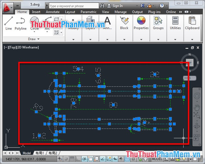Select the Polyline drawing tool

20,23
